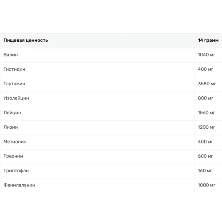This screenshot has width=222, height=222.
Task: Select the '800 мг' value
Action: pyautogui.click(x=206, y=98)
